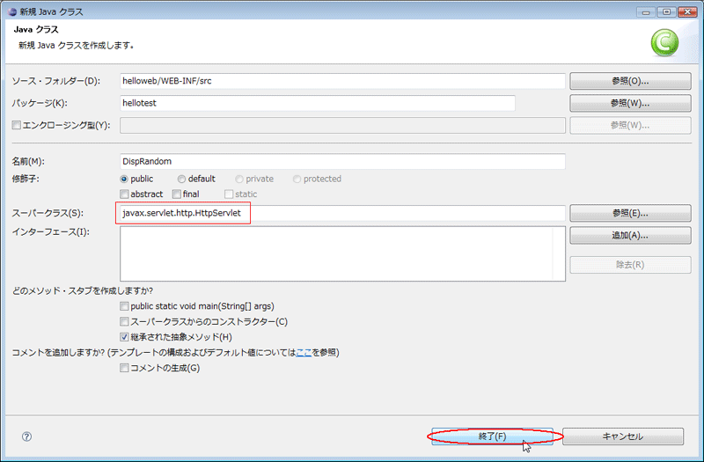This screenshot has width=704, height=462.
Task: Minimize the 新規 Java クラス window
Action: point(646,12)
